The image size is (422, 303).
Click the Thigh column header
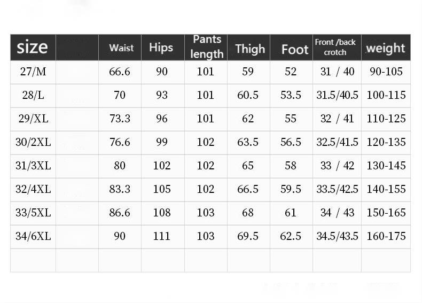pos(249,49)
